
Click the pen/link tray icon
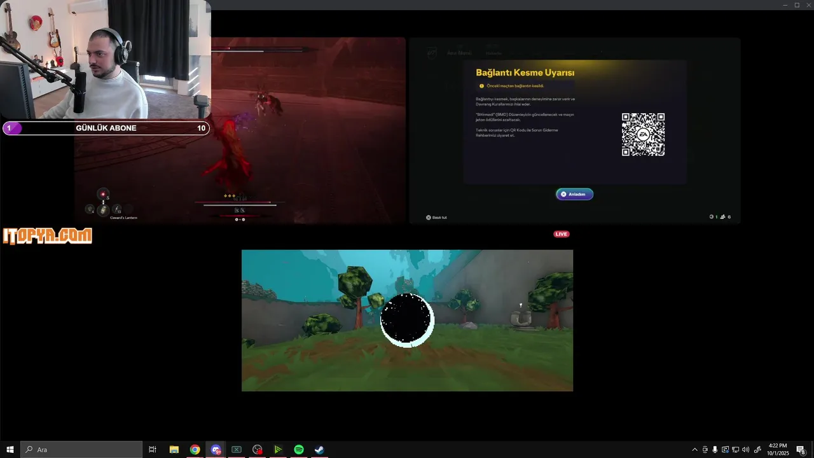tap(757, 450)
